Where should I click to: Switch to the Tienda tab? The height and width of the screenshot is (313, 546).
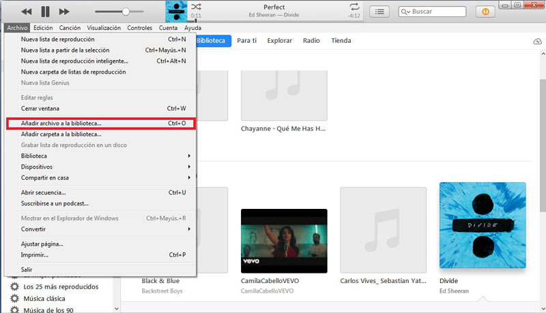pos(341,41)
